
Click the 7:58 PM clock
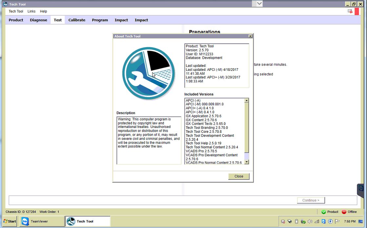click(350, 221)
